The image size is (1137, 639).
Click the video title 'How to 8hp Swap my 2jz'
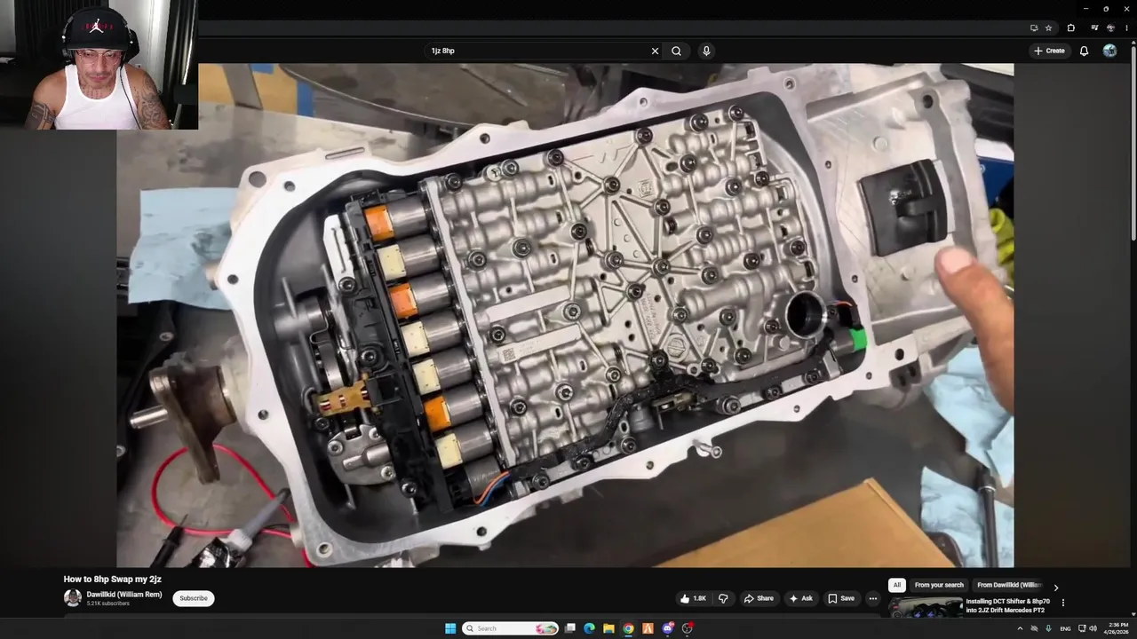112,580
